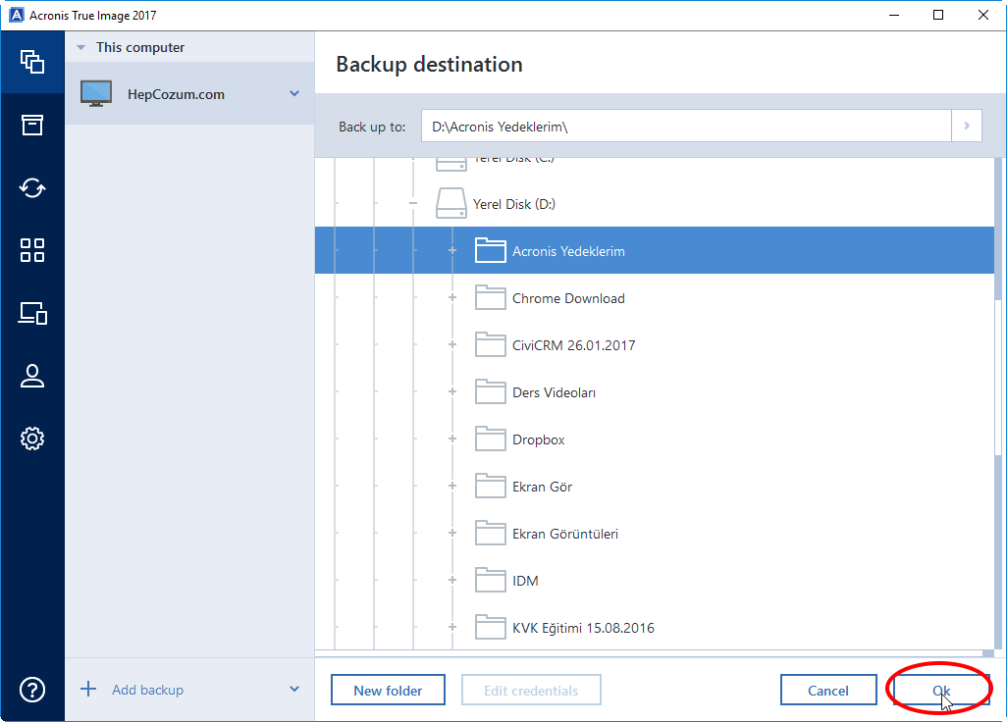Expand the Acronis Yedeklerim folder node
This screenshot has height=722, width=1007.
click(x=452, y=250)
